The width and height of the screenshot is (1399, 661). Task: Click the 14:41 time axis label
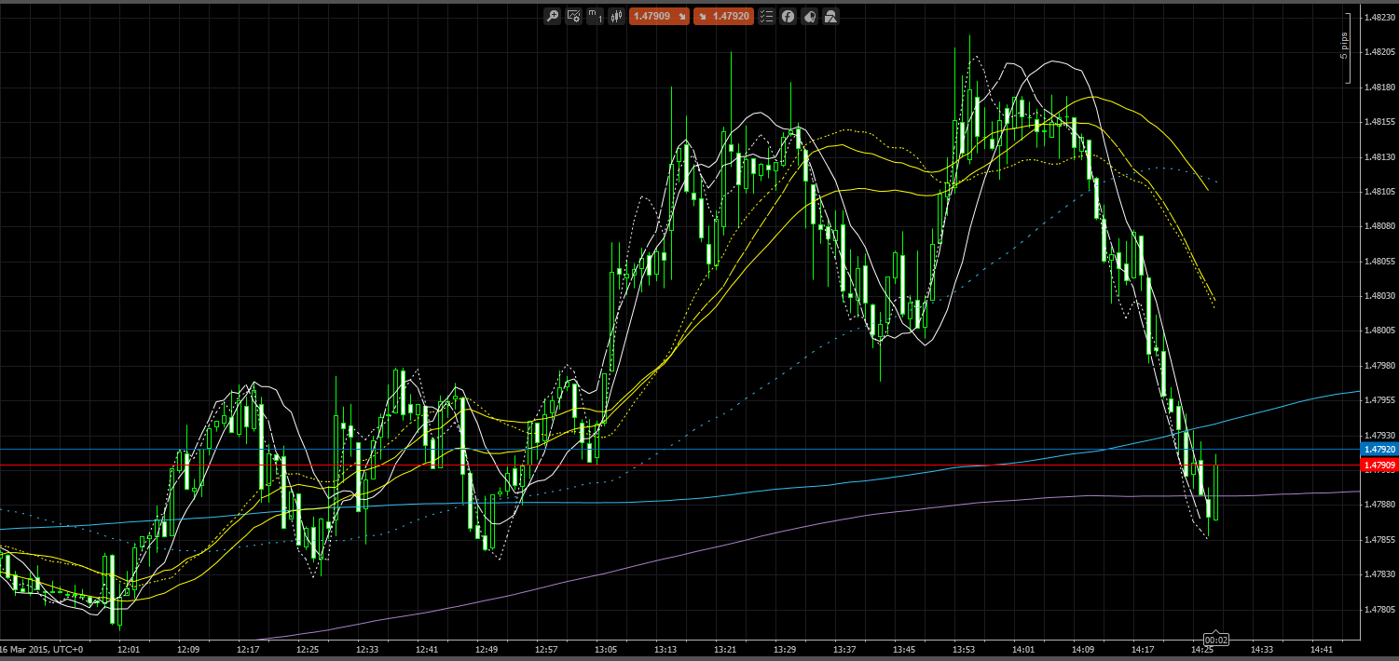(x=1321, y=649)
